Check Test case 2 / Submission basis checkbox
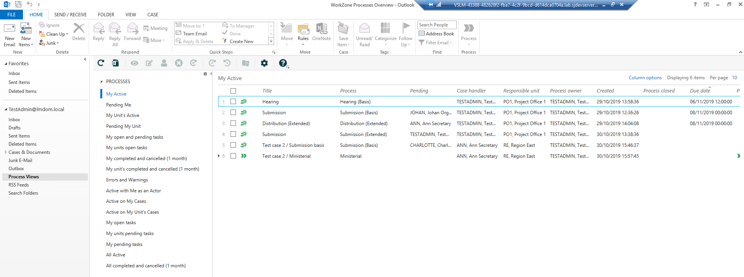The image size is (744, 277). pos(233,145)
